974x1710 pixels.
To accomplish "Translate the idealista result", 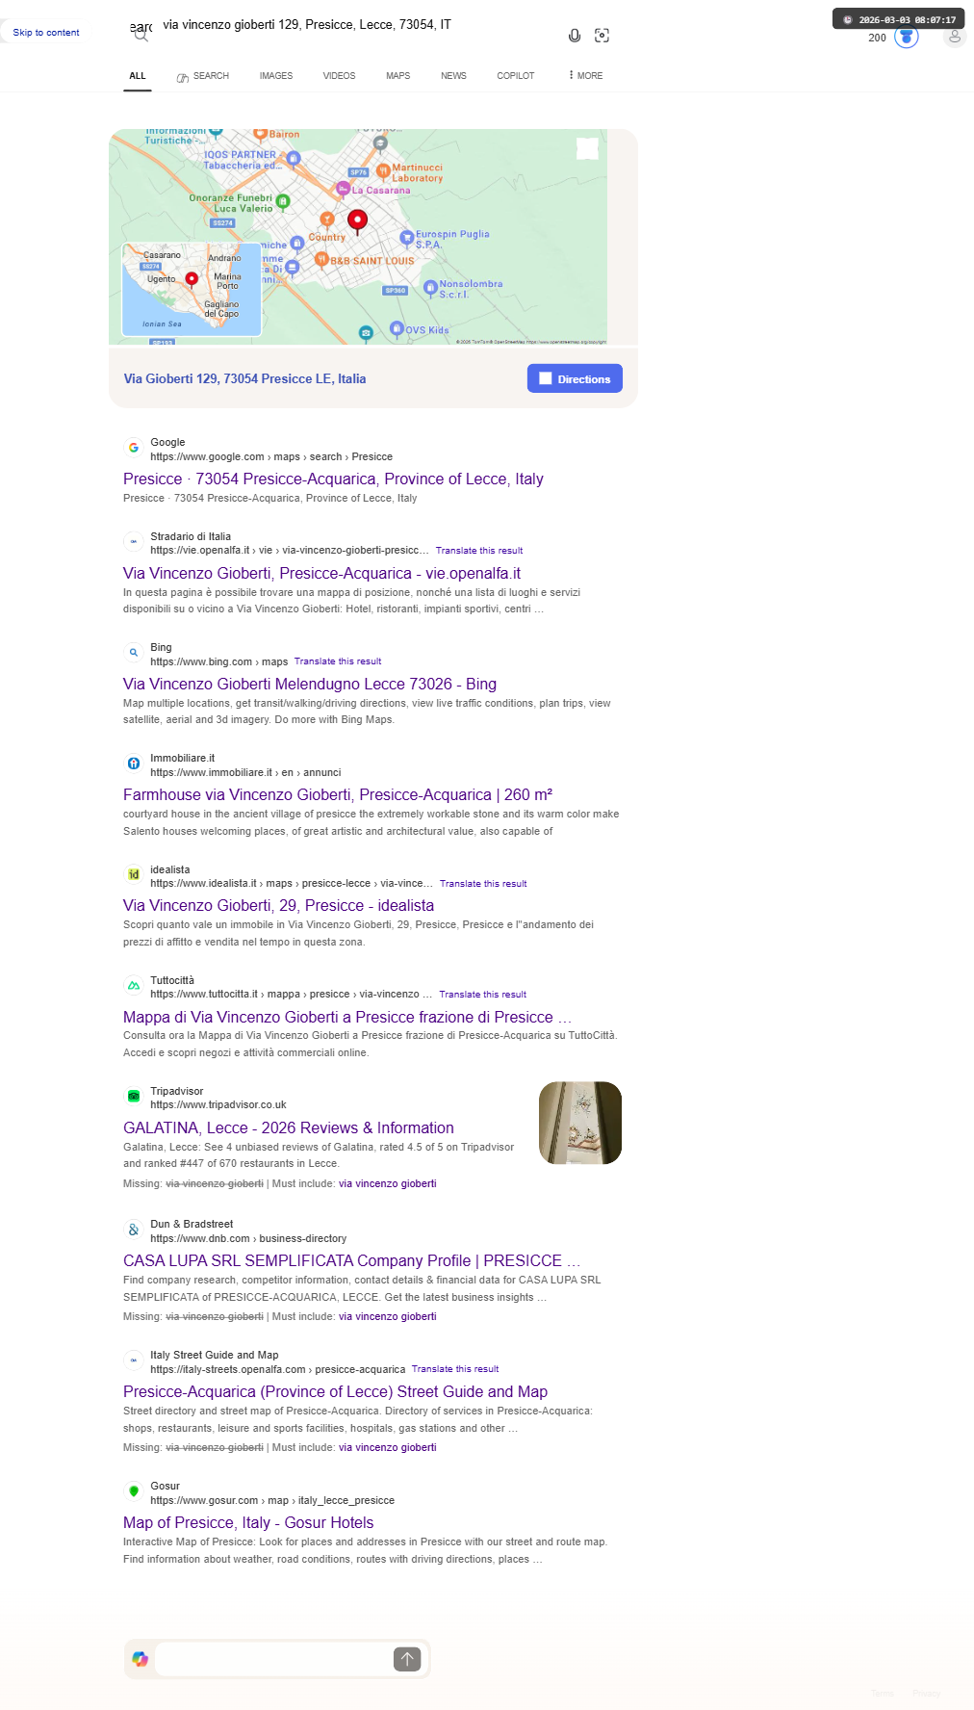I will click(x=483, y=884).
